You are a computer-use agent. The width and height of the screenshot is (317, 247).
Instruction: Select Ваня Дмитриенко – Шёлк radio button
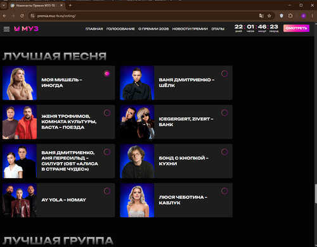[x=224, y=73]
